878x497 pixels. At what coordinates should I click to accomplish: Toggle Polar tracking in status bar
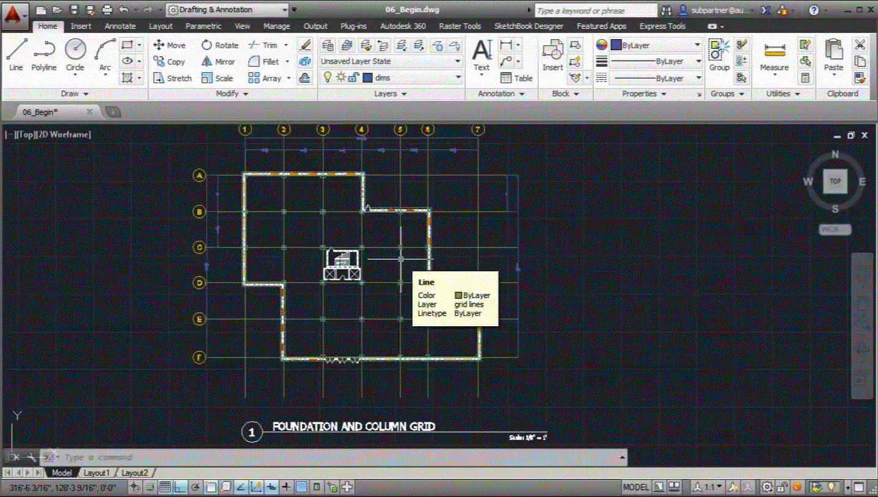[x=195, y=487]
